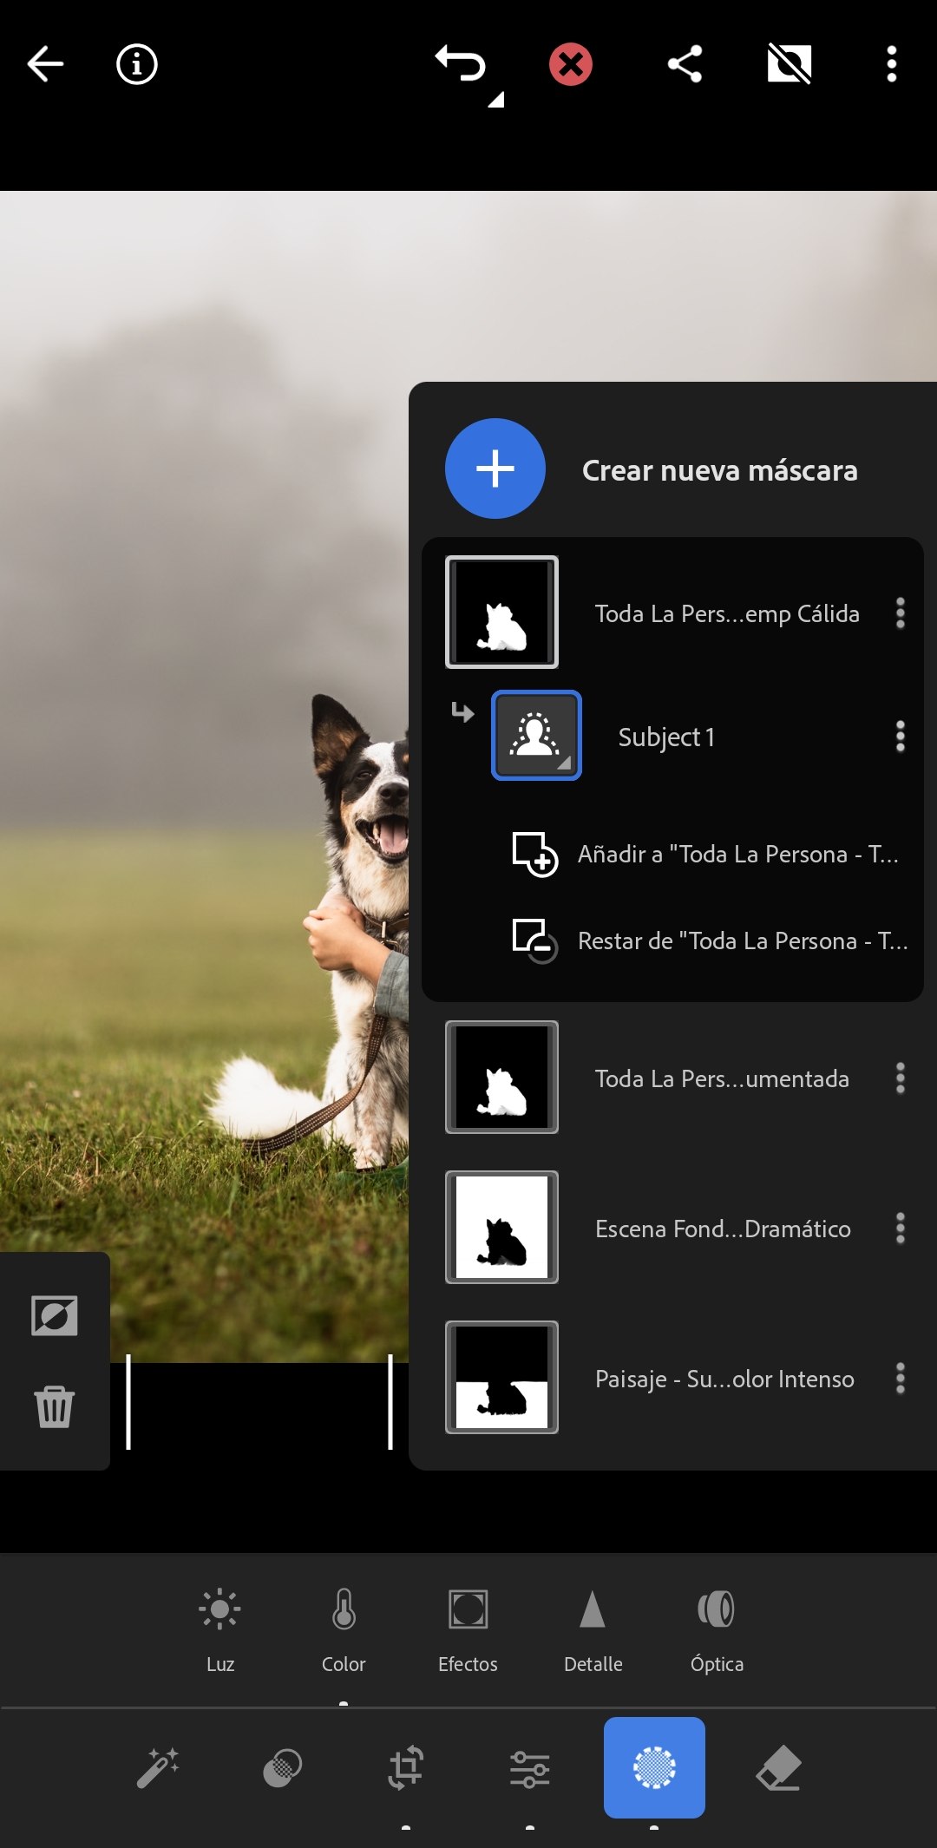
Task: Open options for Toda La Pers...umentada
Action: click(901, 1078)
